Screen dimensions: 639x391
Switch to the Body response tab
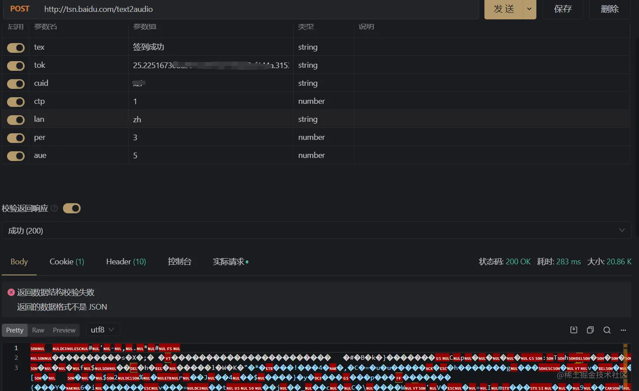click(x=19, y=262)
